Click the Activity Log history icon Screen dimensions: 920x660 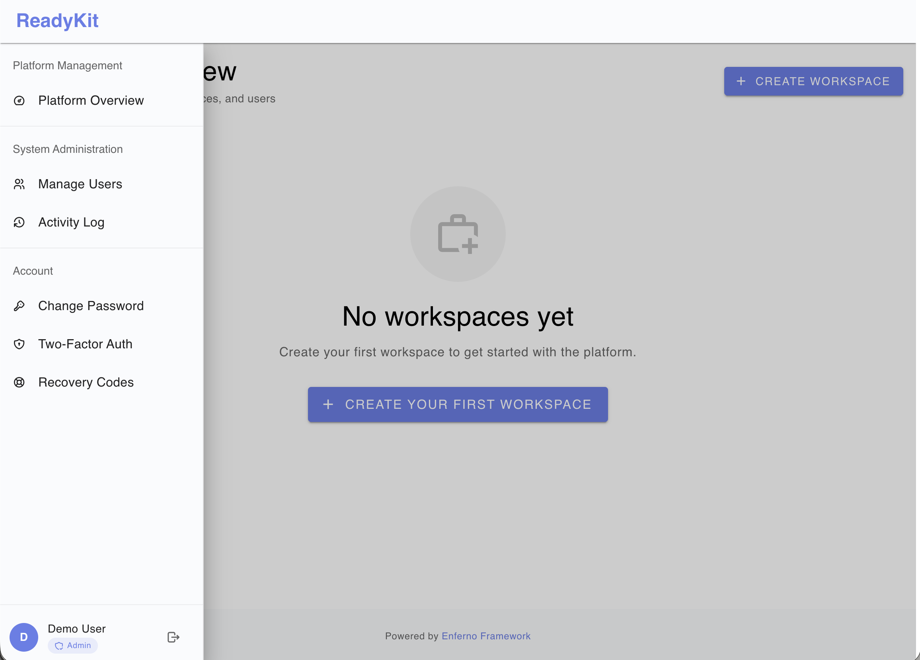pos(19,223)
